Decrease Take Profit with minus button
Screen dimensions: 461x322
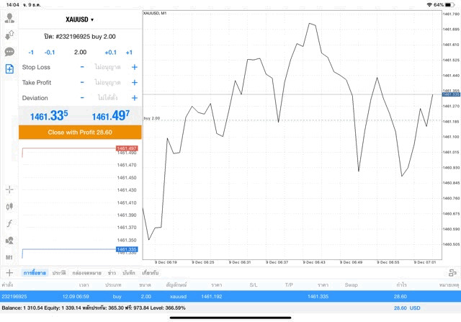pyautogui.click(x=82, y=83)
